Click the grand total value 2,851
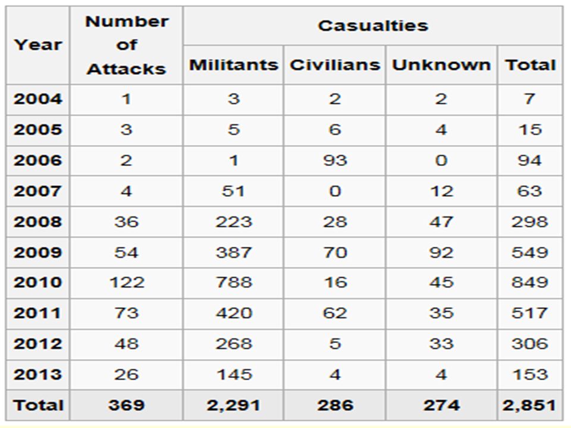 click(530, 405)
